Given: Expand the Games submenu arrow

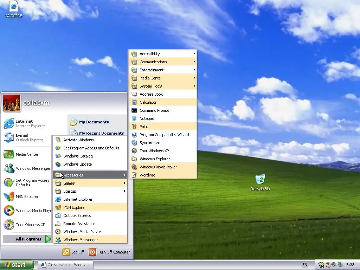Looking at the screenshot, I should click(125, 183).
